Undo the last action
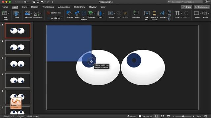Image resolution: width=211 pixels, height=118 pixels. [x=42, y=2]
